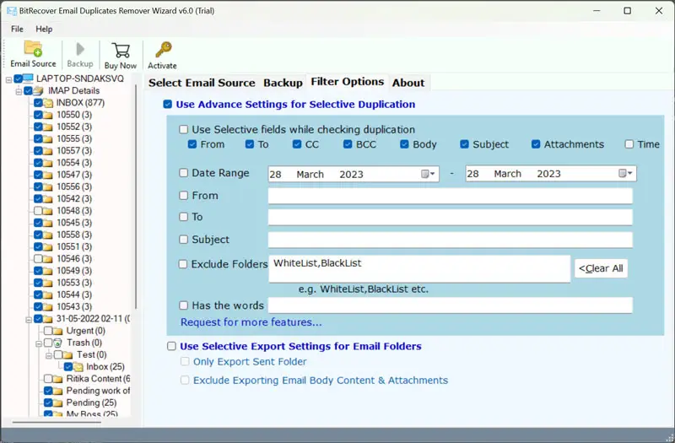Toggle the Time field checkbox
675x443 pixels.
(629, 144)
